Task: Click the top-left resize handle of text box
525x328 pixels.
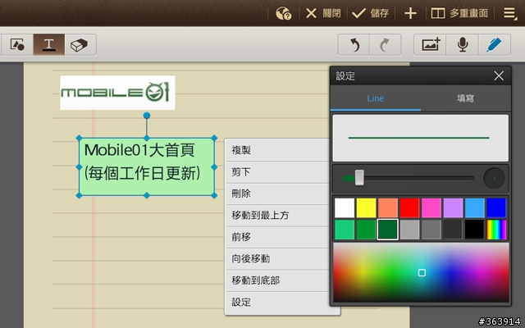Action: point(79,138)
